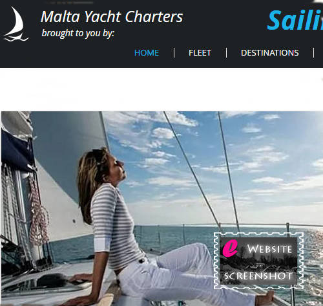Open the Website Screenshot stamp badge
The width and height of the screenshot is (323, 306).
click(258, 261)
